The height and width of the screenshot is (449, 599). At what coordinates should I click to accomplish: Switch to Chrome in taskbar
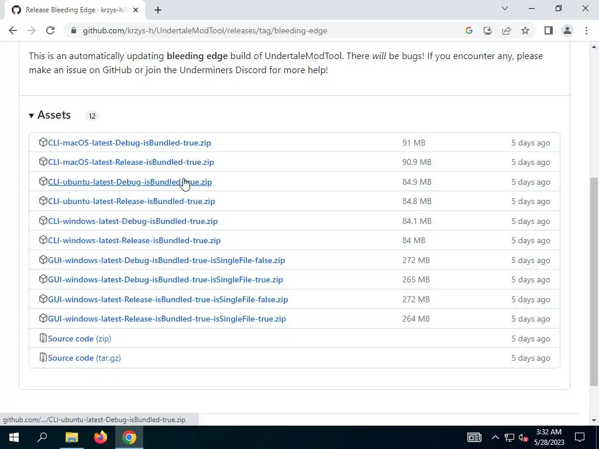pyautogui.click(x=129, y=437)
